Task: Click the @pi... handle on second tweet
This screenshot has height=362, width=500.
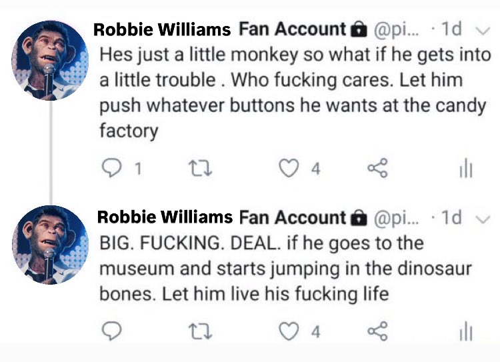Action: click(x=397, y=218)
